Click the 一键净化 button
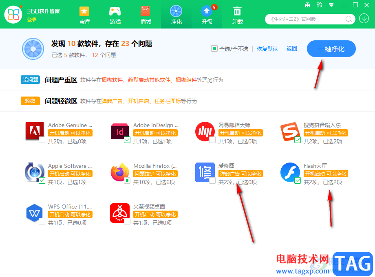 click(331, 49)
